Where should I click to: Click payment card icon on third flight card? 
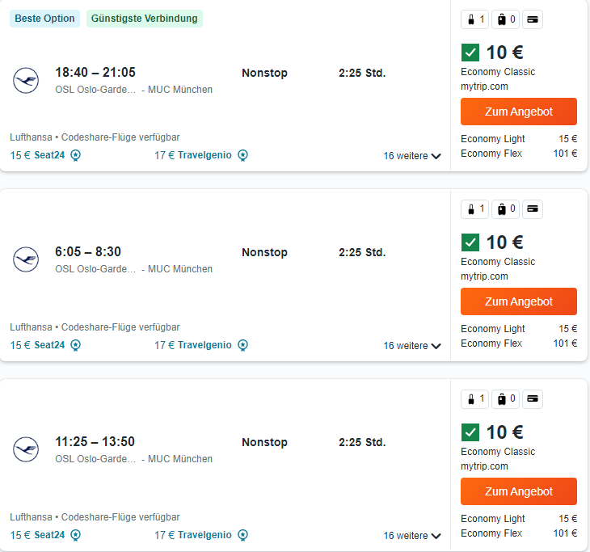coord(533,399)
